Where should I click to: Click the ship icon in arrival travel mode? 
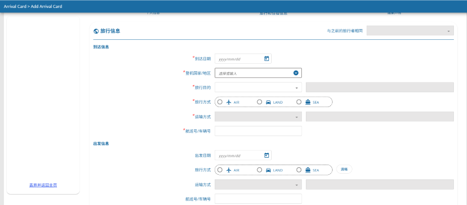point(308,102)
